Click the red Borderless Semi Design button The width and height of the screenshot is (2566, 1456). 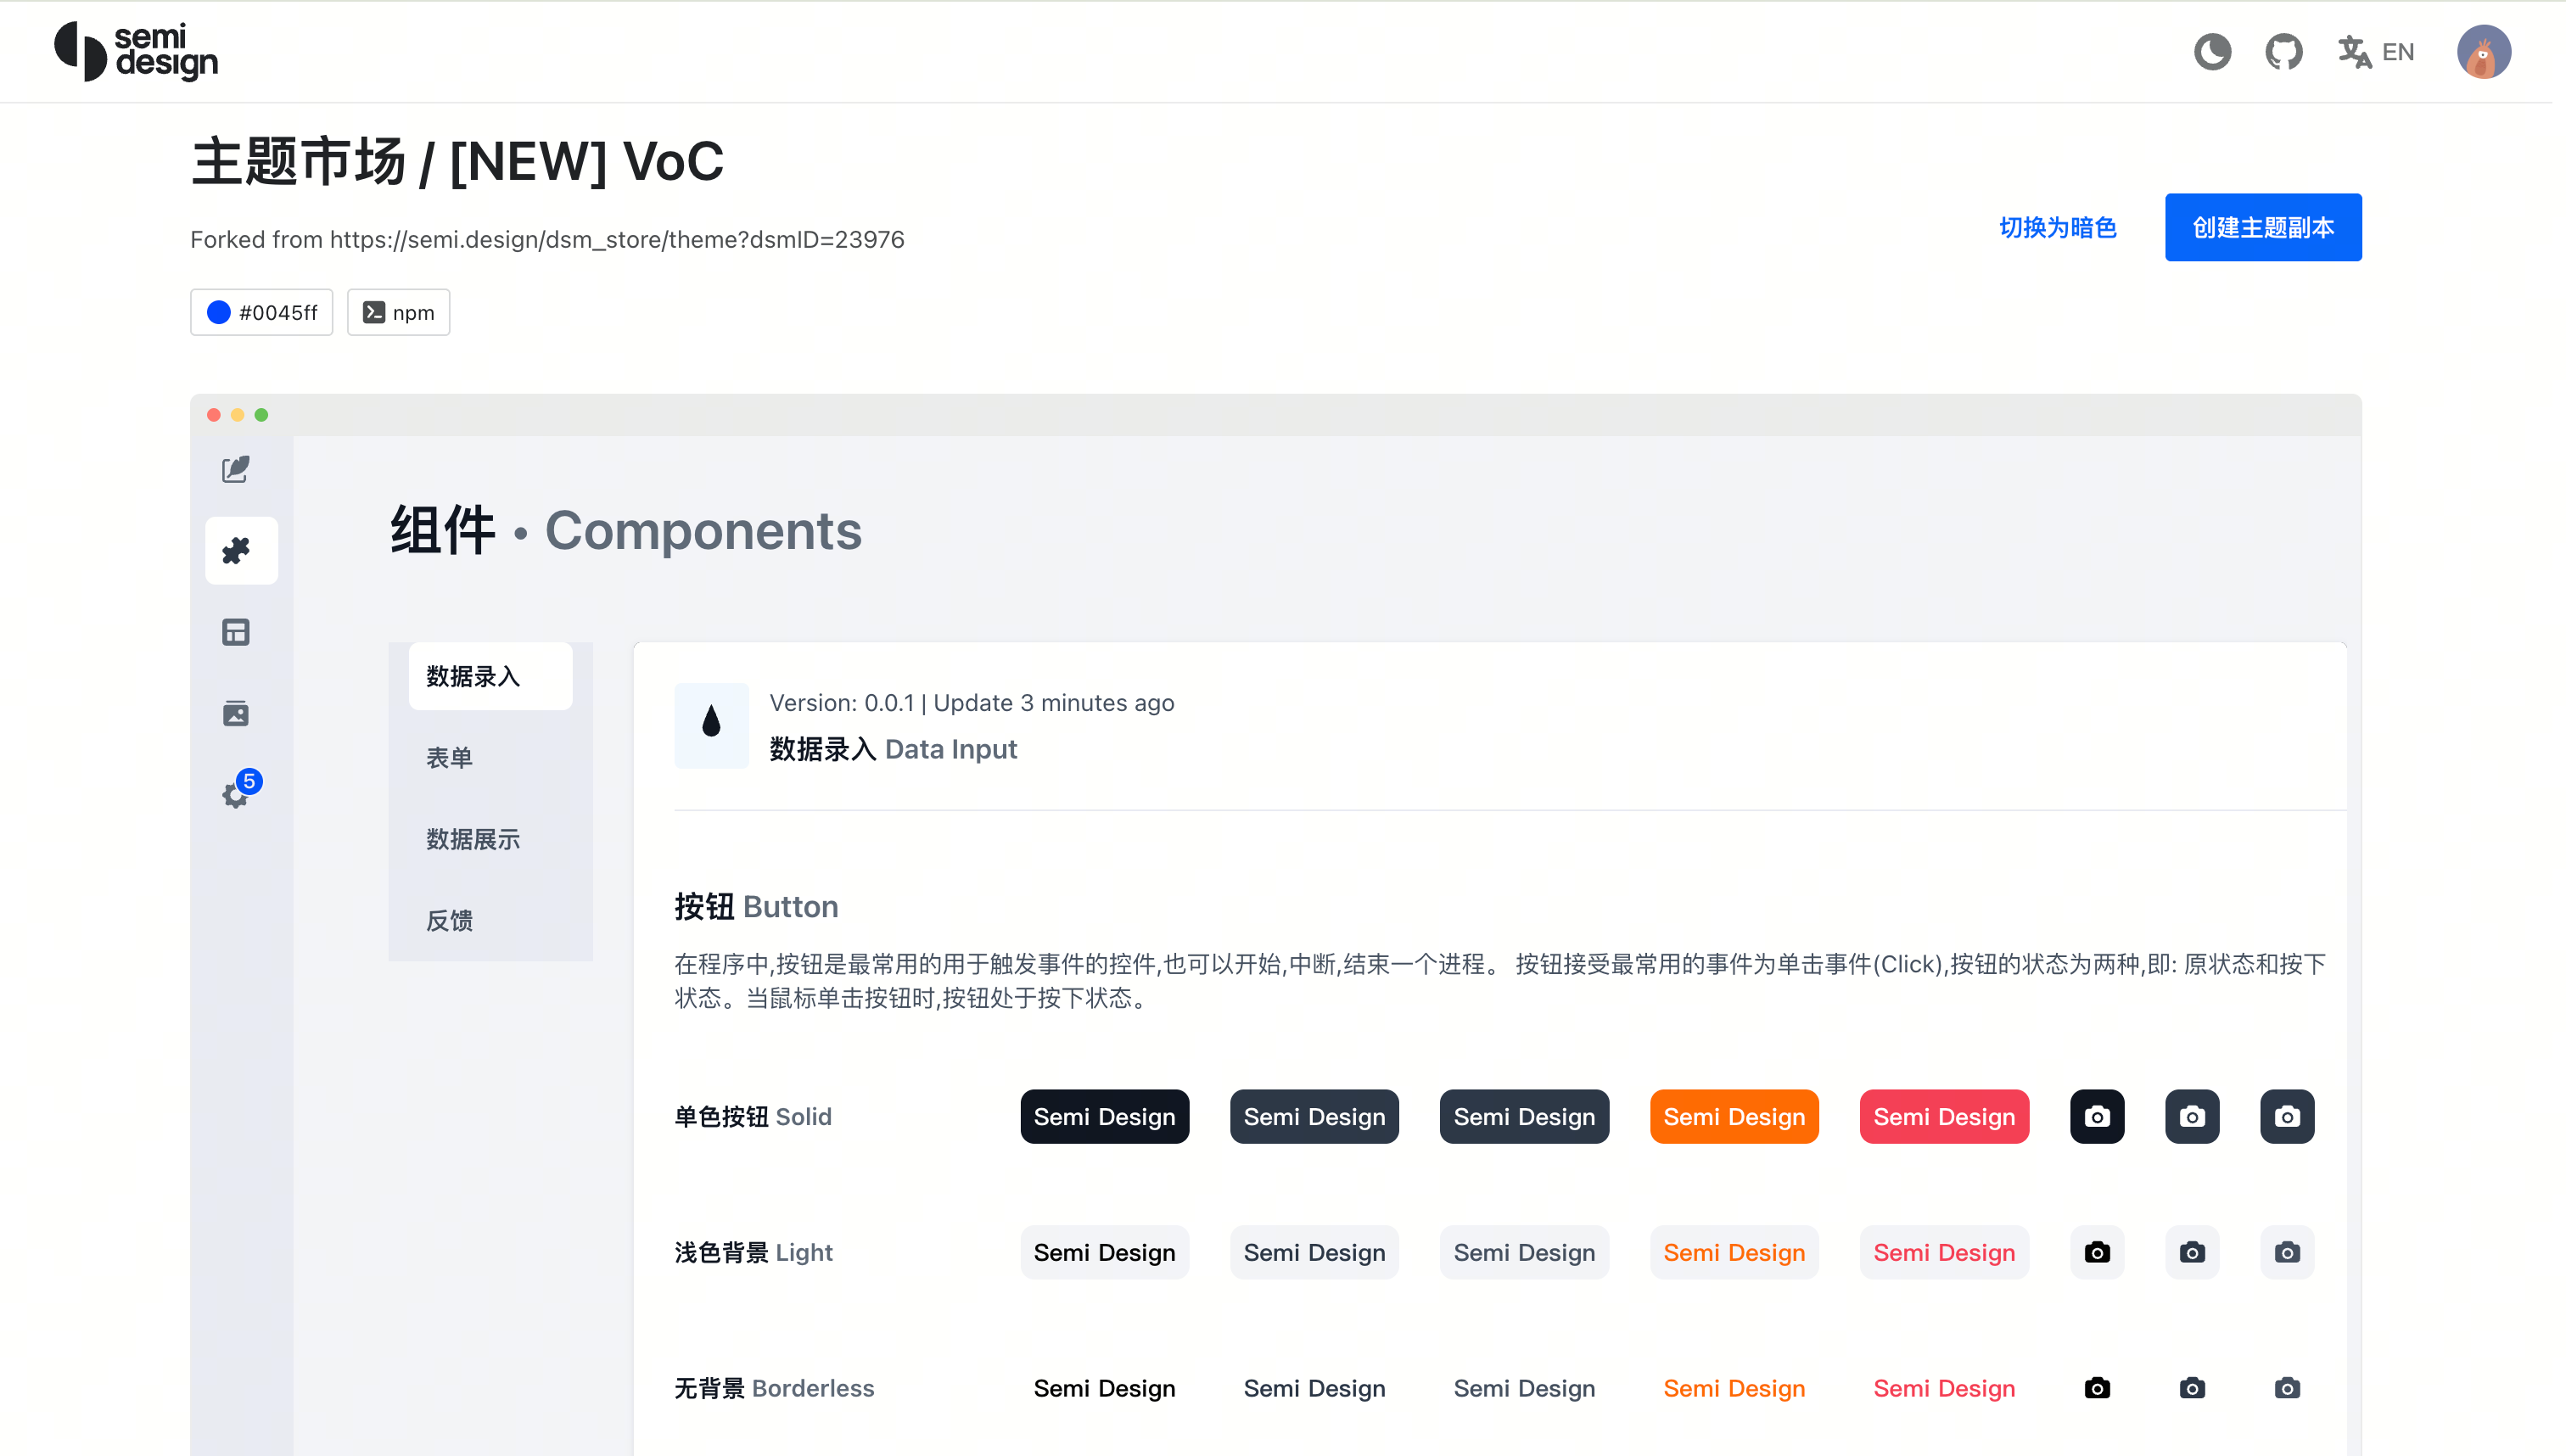[1944, 1388]
